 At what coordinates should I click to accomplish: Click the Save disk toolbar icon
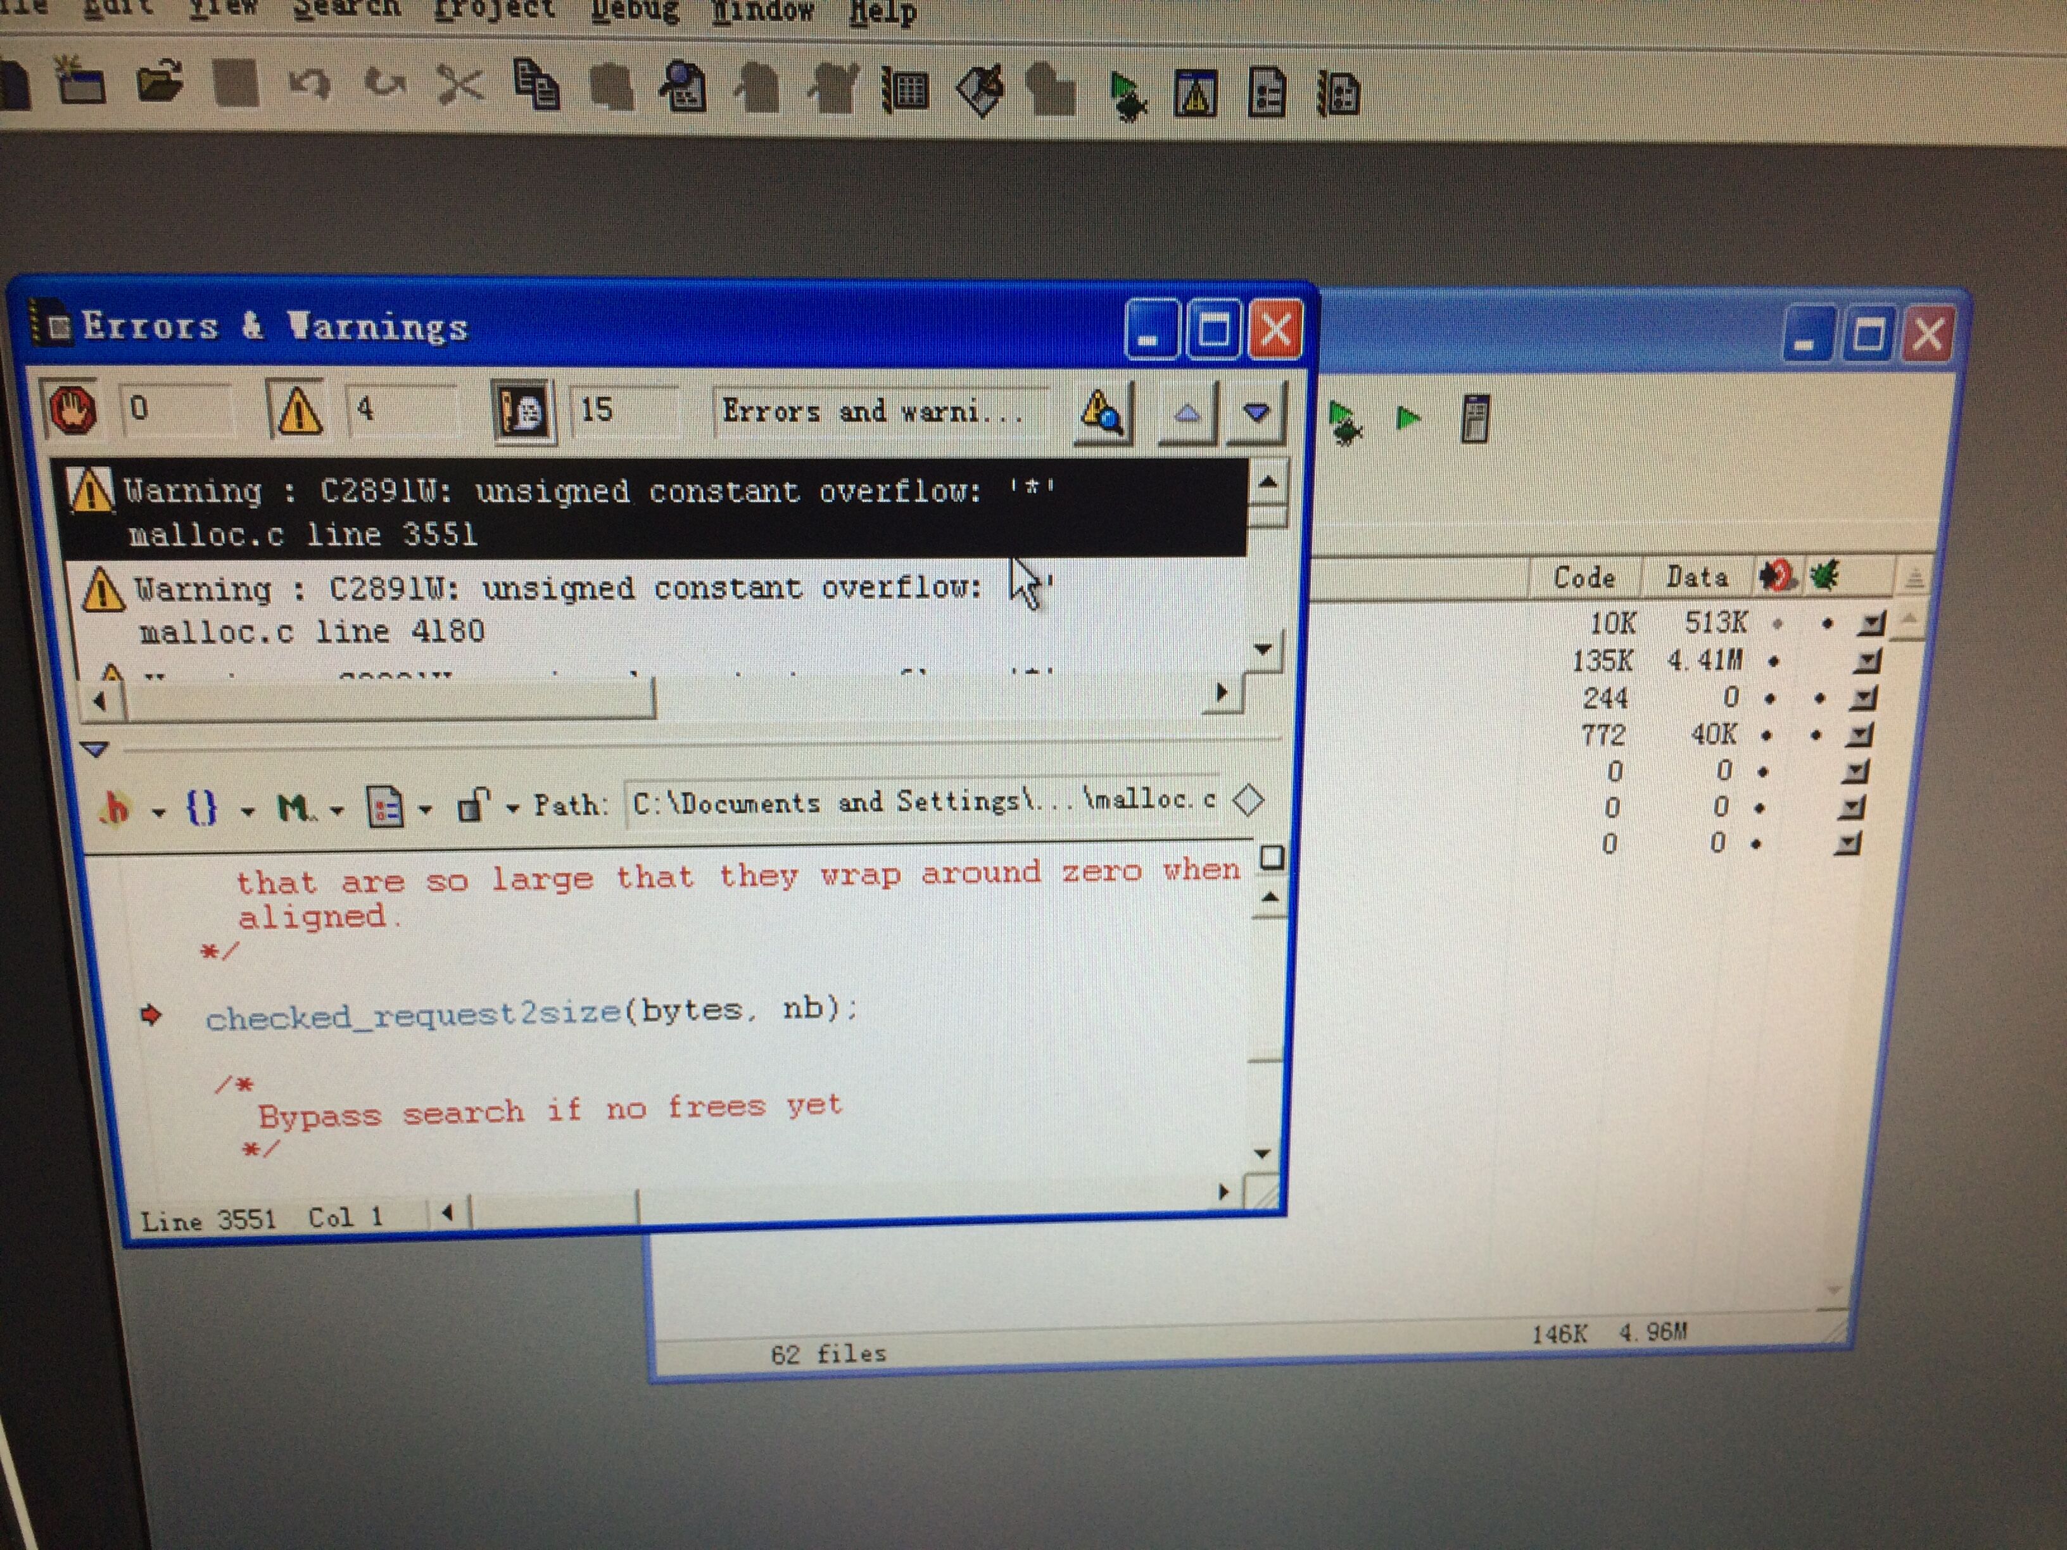pyautogui.click(x=236, y=83)
